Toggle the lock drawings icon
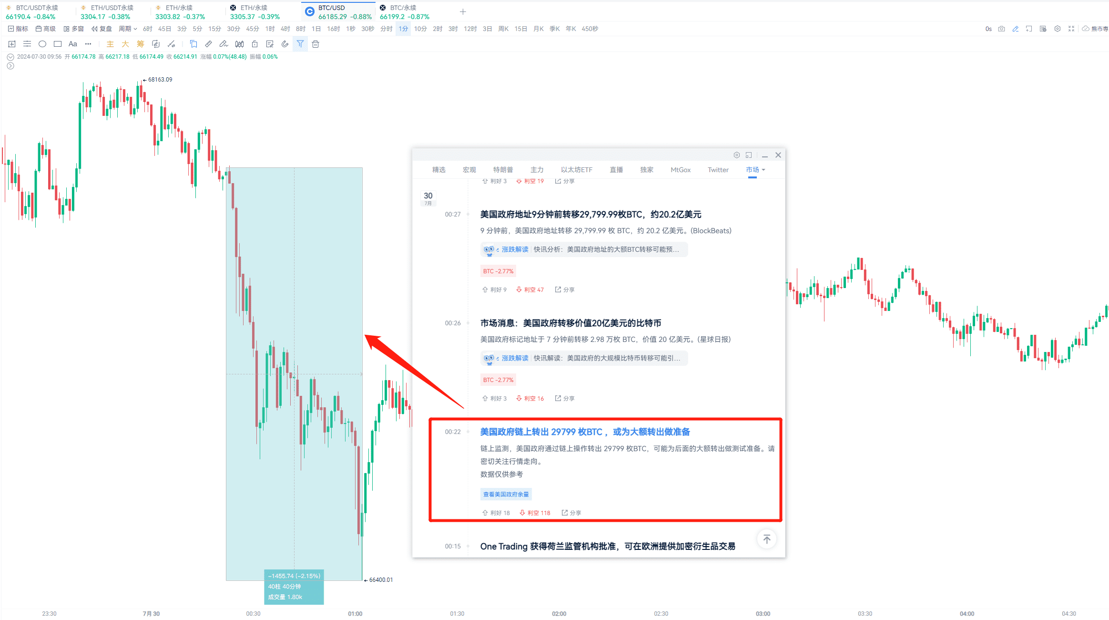Screen dimensions: 1109x620 [254, 44]
